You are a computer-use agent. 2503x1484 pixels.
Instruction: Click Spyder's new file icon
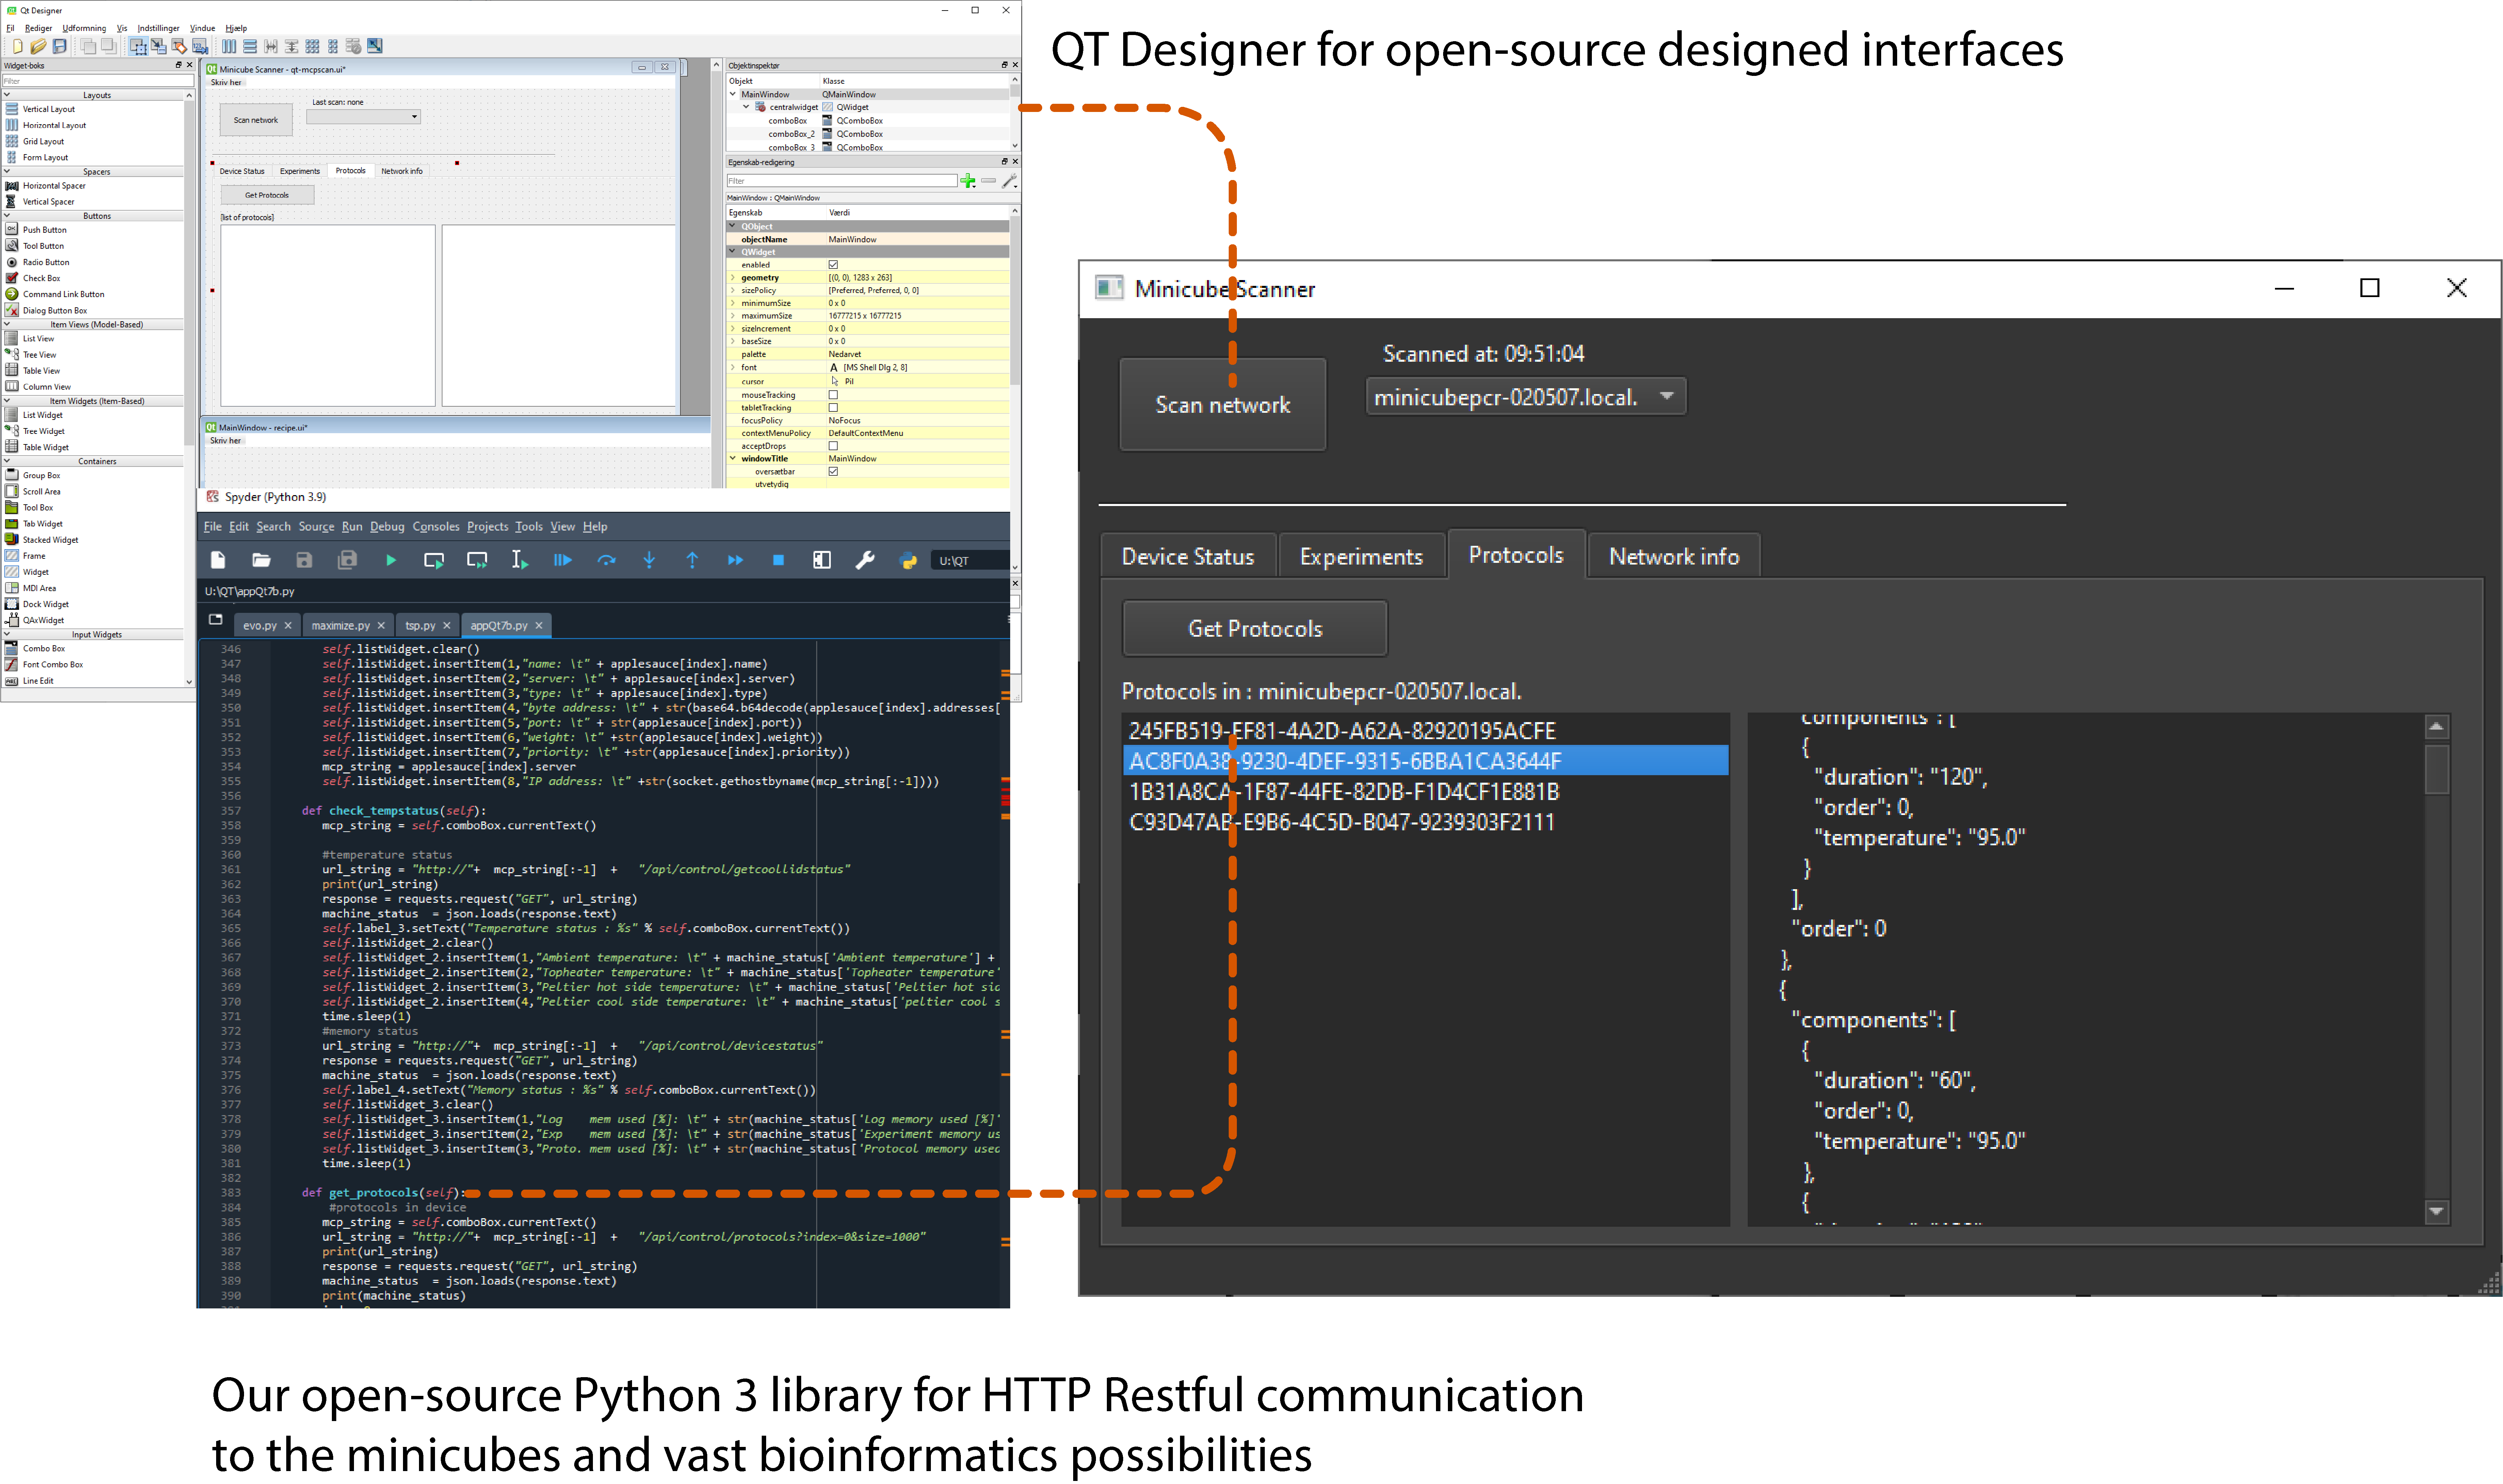(218, 560)
